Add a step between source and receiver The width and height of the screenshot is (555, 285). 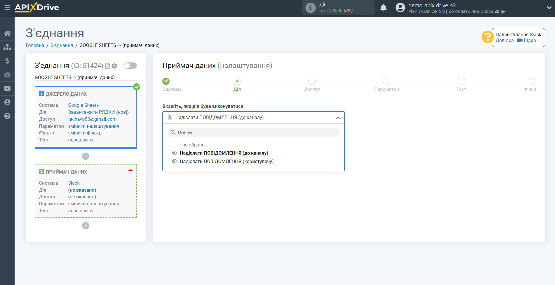[86, 156]
